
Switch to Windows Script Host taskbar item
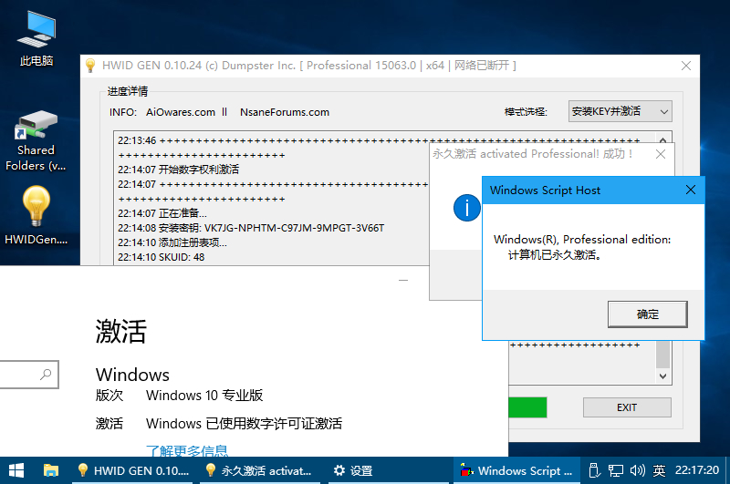click(x=516, y=470)
